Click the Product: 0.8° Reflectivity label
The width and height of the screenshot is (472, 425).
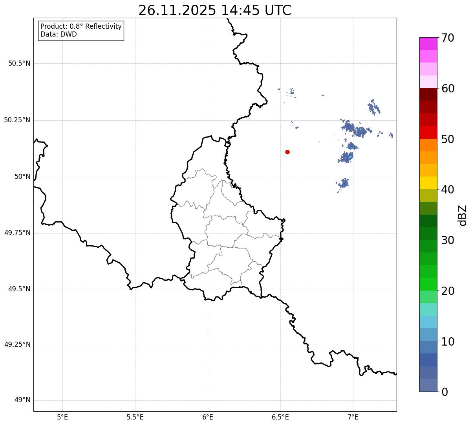tap(81, 26)
